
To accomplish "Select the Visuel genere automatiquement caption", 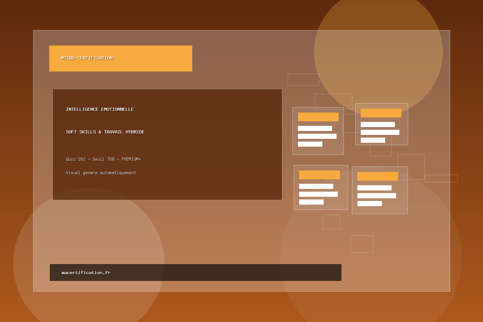I will coord(101,173).
